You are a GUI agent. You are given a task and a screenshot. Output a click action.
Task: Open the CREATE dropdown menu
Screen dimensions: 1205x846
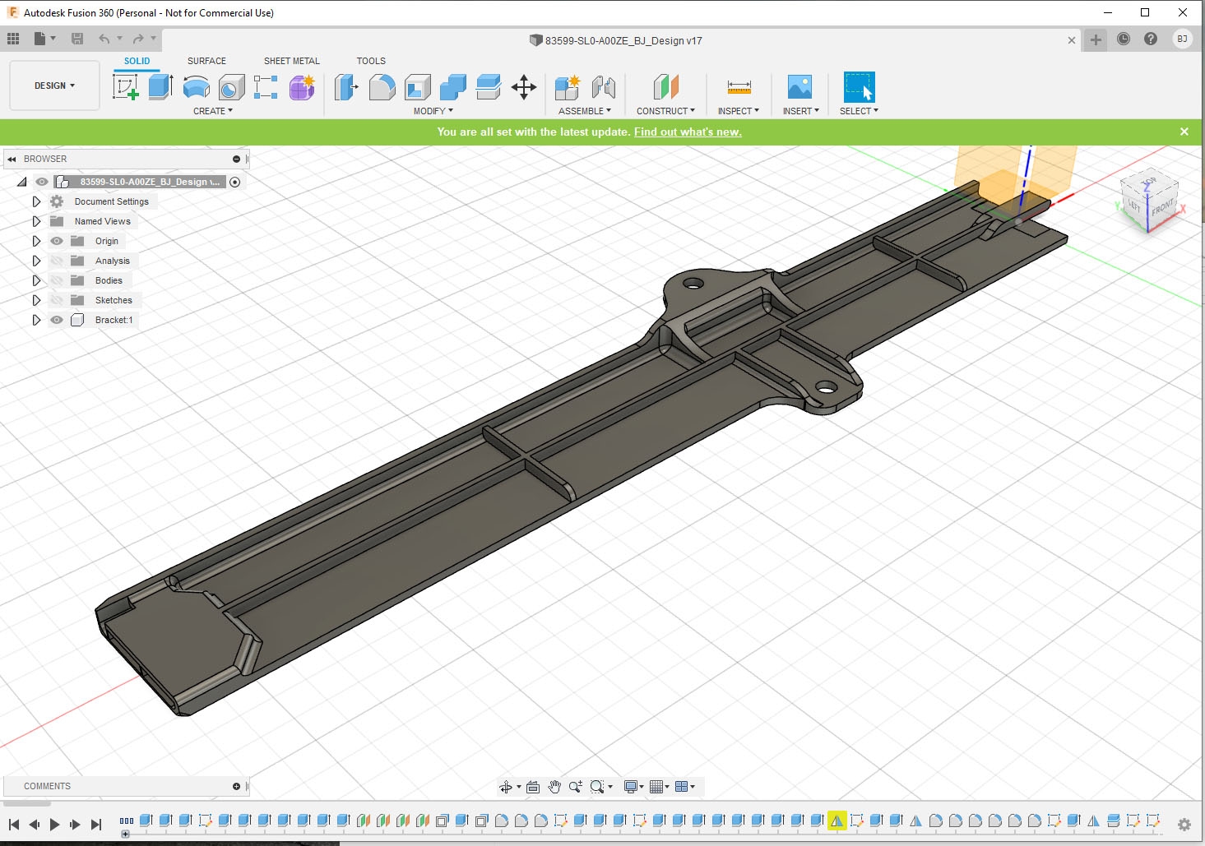point(213,111)
